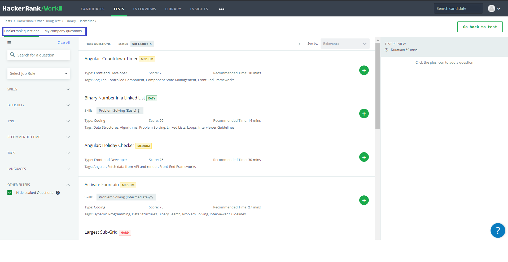Image resolution: width=508 pixels, height=262 pixels.
Task: Switch to the INTERVIEWS tab
Action: pyautogui.click(x=144, y=9)
